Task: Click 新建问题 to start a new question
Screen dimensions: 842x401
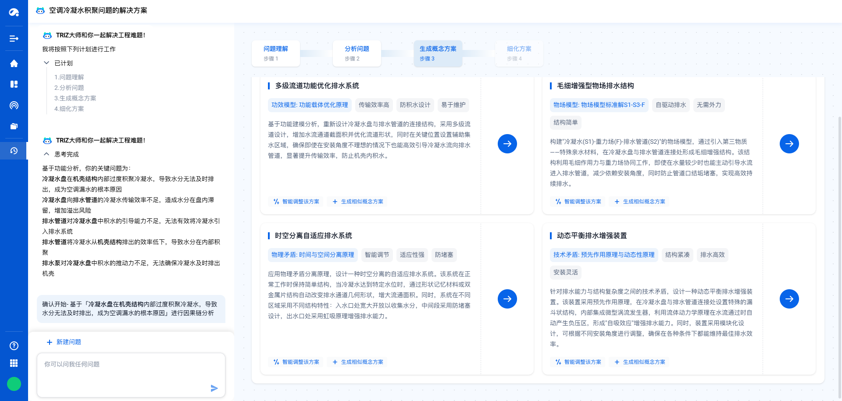Action: 64,342
